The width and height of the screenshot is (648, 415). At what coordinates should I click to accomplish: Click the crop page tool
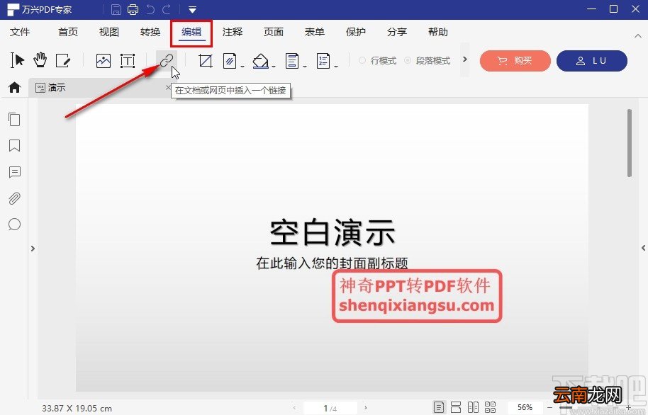coord(206,61)
